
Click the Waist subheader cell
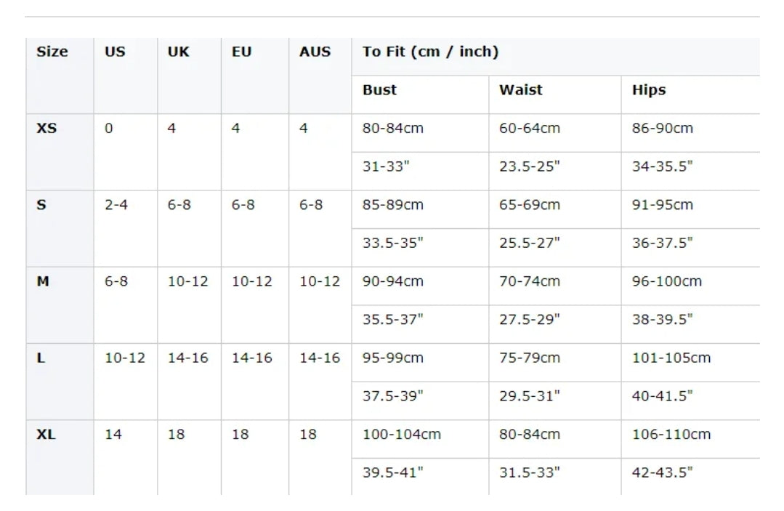[x=521, y=90]
